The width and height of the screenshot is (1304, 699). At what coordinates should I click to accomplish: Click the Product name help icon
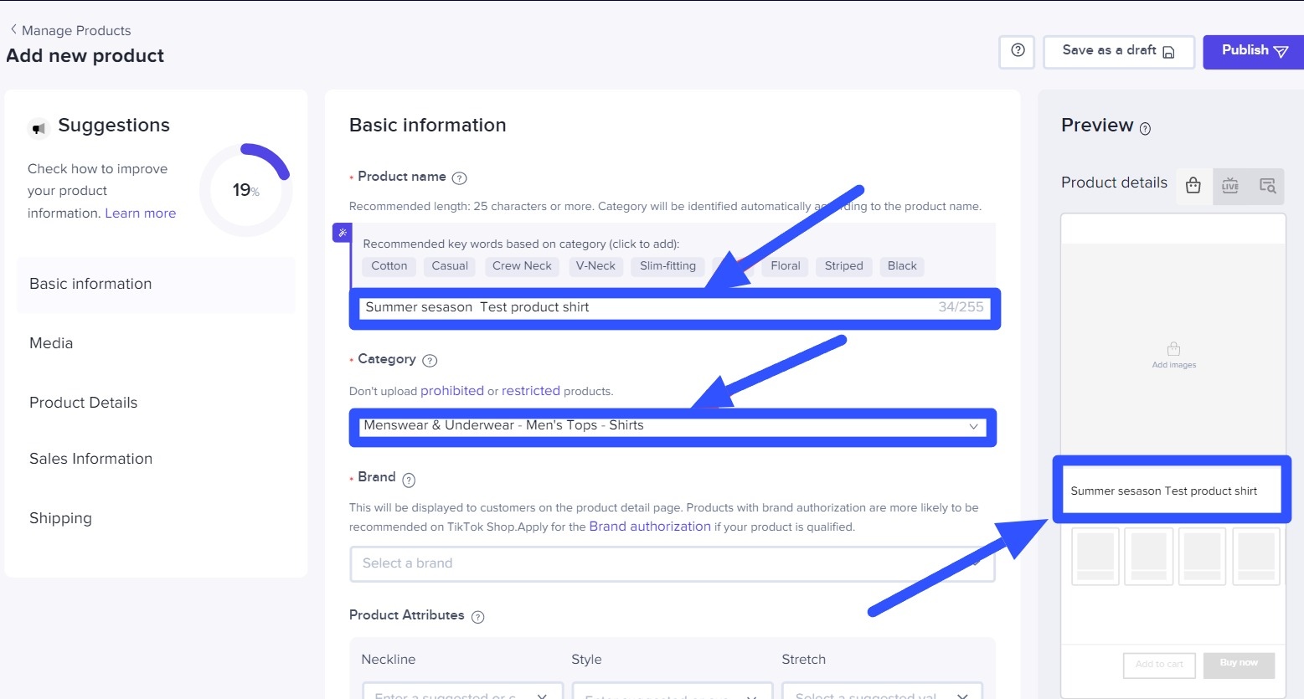pos(459,177)
